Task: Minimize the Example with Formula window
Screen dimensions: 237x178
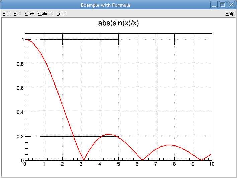Action: (x=214, y=5)
